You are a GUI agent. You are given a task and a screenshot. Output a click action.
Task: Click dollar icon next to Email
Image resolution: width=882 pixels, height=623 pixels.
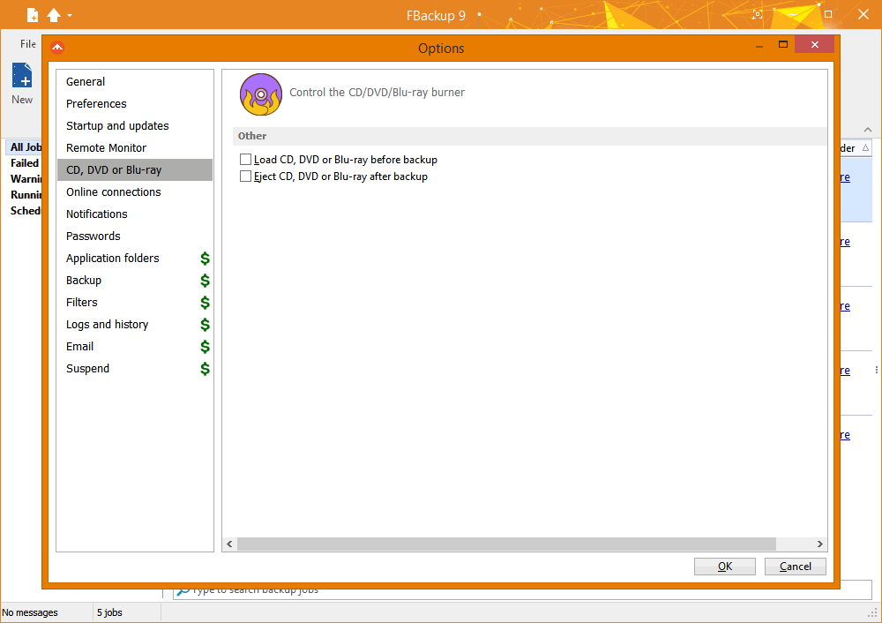click(x=205, y=346)
